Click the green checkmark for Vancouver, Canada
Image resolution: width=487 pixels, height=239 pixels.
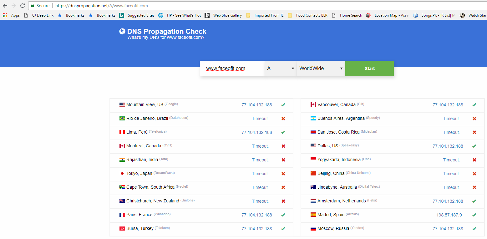click(x=474, y=105)
